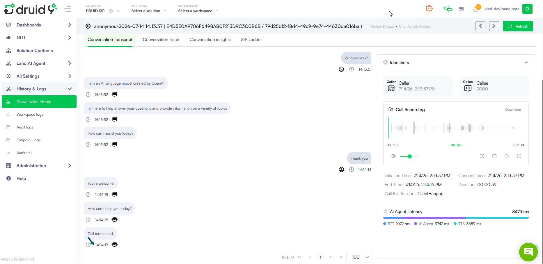Go to next page
The height and width of the screenshot is (264, 543).
pyautogui.click(x=331, y=257)
